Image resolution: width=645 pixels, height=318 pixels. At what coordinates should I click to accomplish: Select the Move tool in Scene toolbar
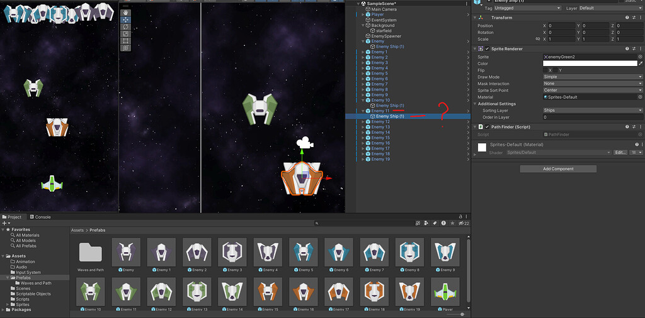pos(125,19)
